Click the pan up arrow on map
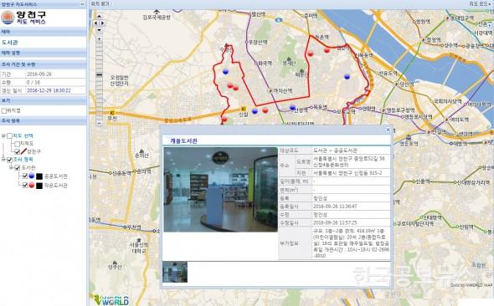 [x=100, y=16]
